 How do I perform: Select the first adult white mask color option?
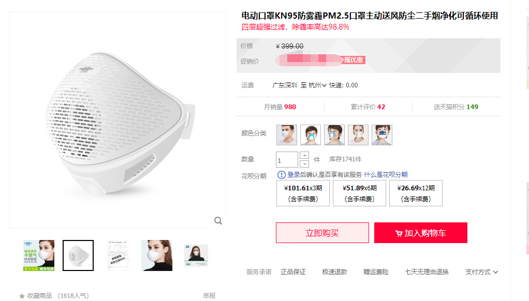pos(287,135)
